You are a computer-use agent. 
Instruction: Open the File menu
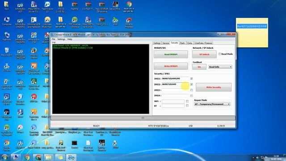click(x=54, y=39)
